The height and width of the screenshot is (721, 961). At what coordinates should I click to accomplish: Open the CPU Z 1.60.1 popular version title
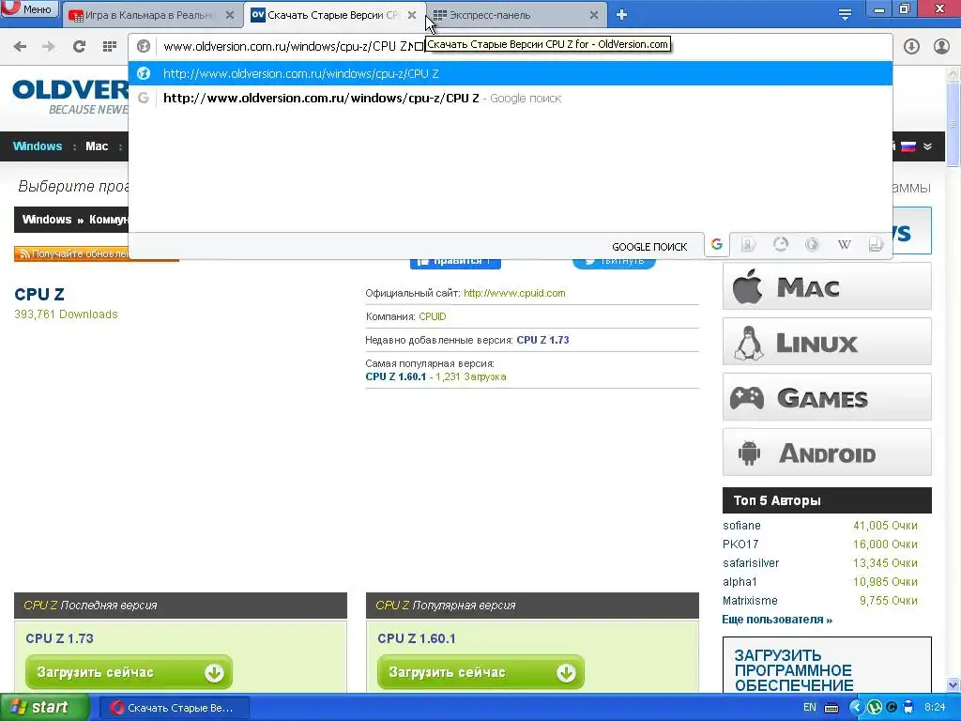pos(417,638)
